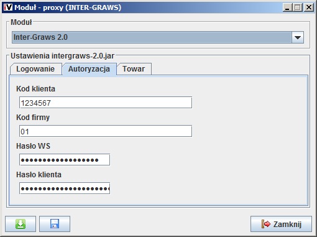This screenshot has width=317, height=237.
Task: Close the window via title bar X
Action: (309, 7)
